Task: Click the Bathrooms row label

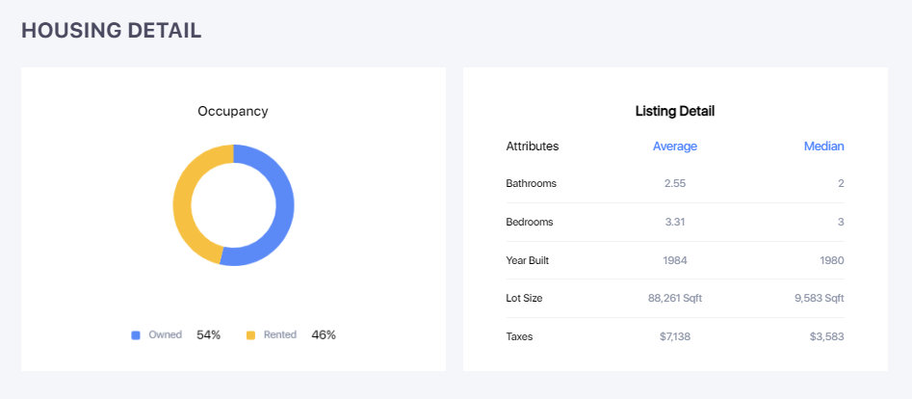Action: 531,183
